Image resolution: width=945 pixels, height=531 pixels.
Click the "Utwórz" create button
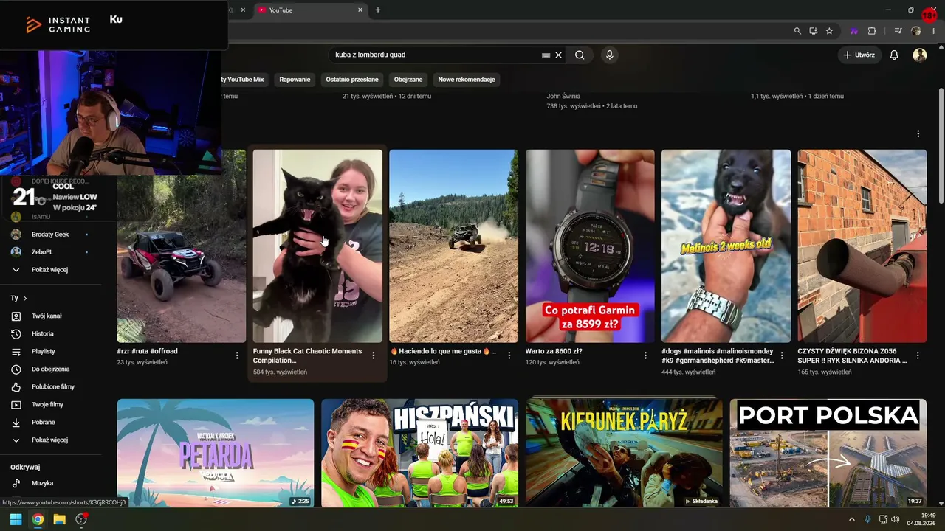859,55
